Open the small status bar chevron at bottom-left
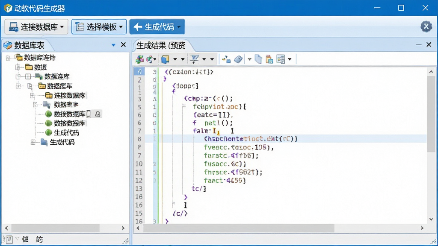Image resolution: width=438 pixels, height=246 pixels. click(x=17, y=238)
